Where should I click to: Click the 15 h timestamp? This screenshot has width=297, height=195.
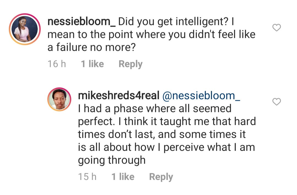[x=87, y=177]
